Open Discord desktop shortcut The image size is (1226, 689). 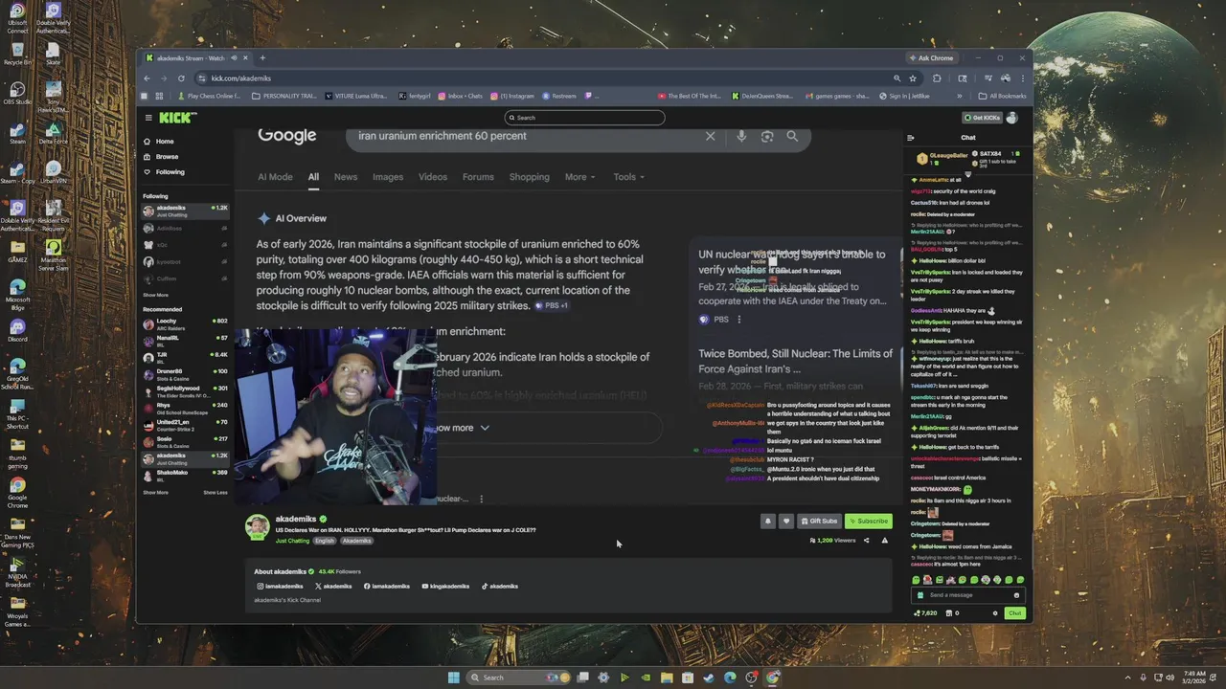tap(18, 330)
